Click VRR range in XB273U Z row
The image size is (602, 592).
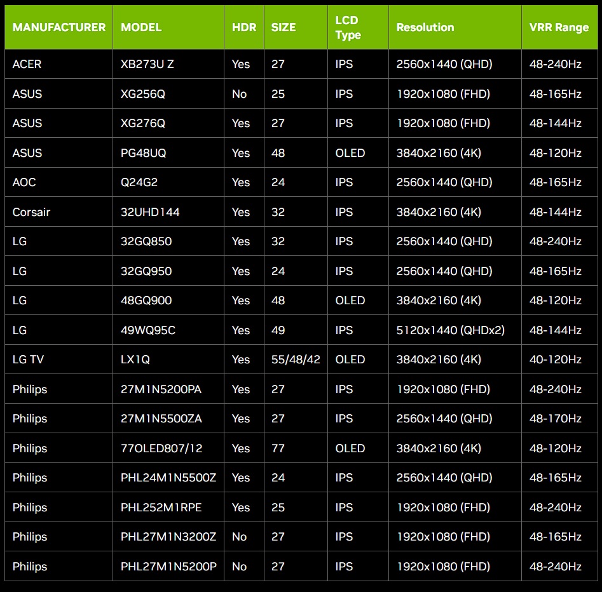pyautogui.click(x=560, y=64)
